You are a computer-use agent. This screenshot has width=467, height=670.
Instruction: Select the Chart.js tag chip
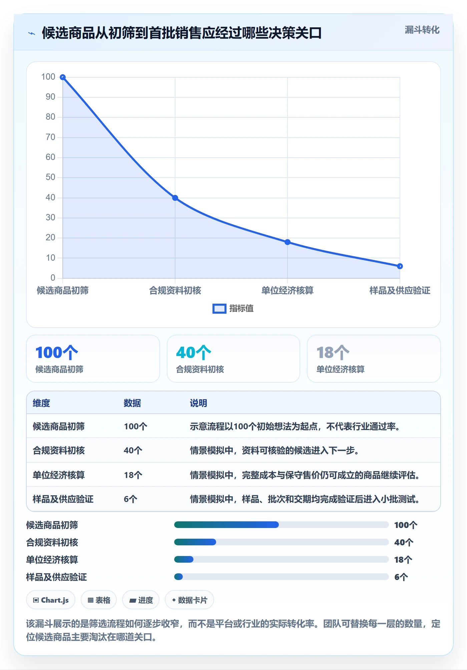point(51,600)
